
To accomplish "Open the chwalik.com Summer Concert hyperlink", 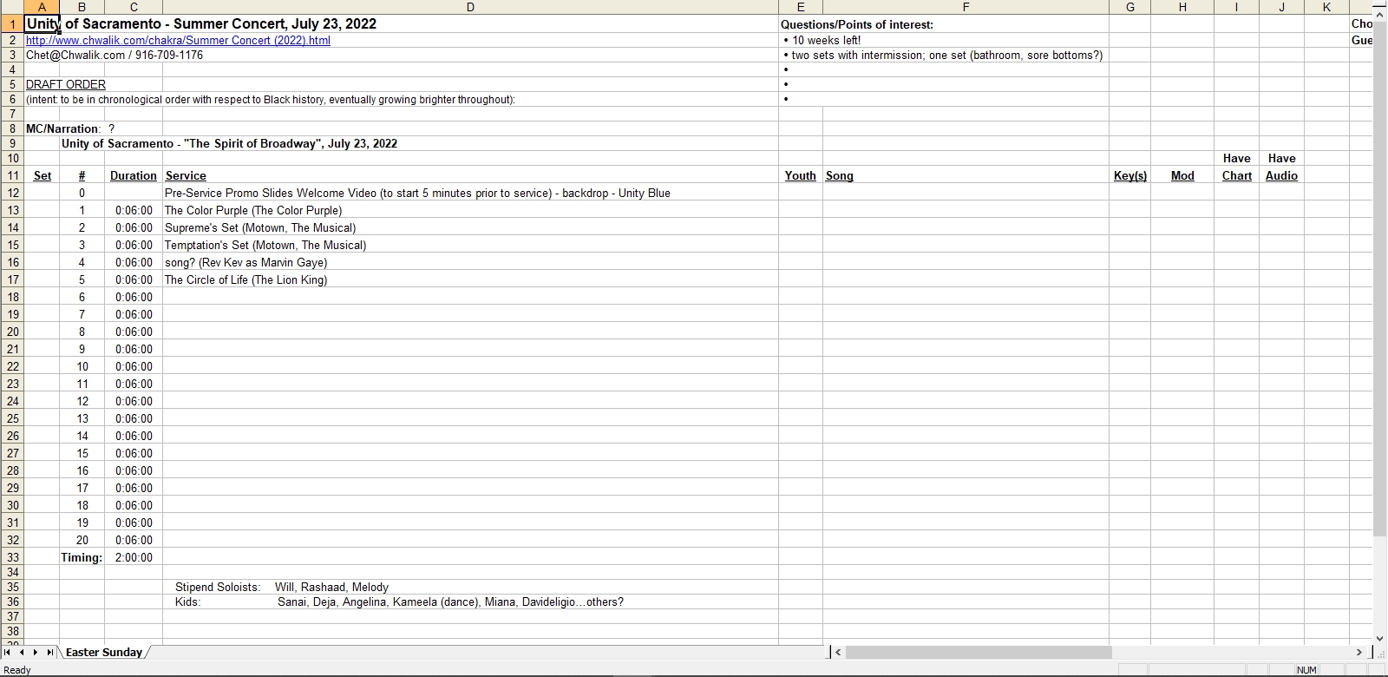I will coord(178,40).
